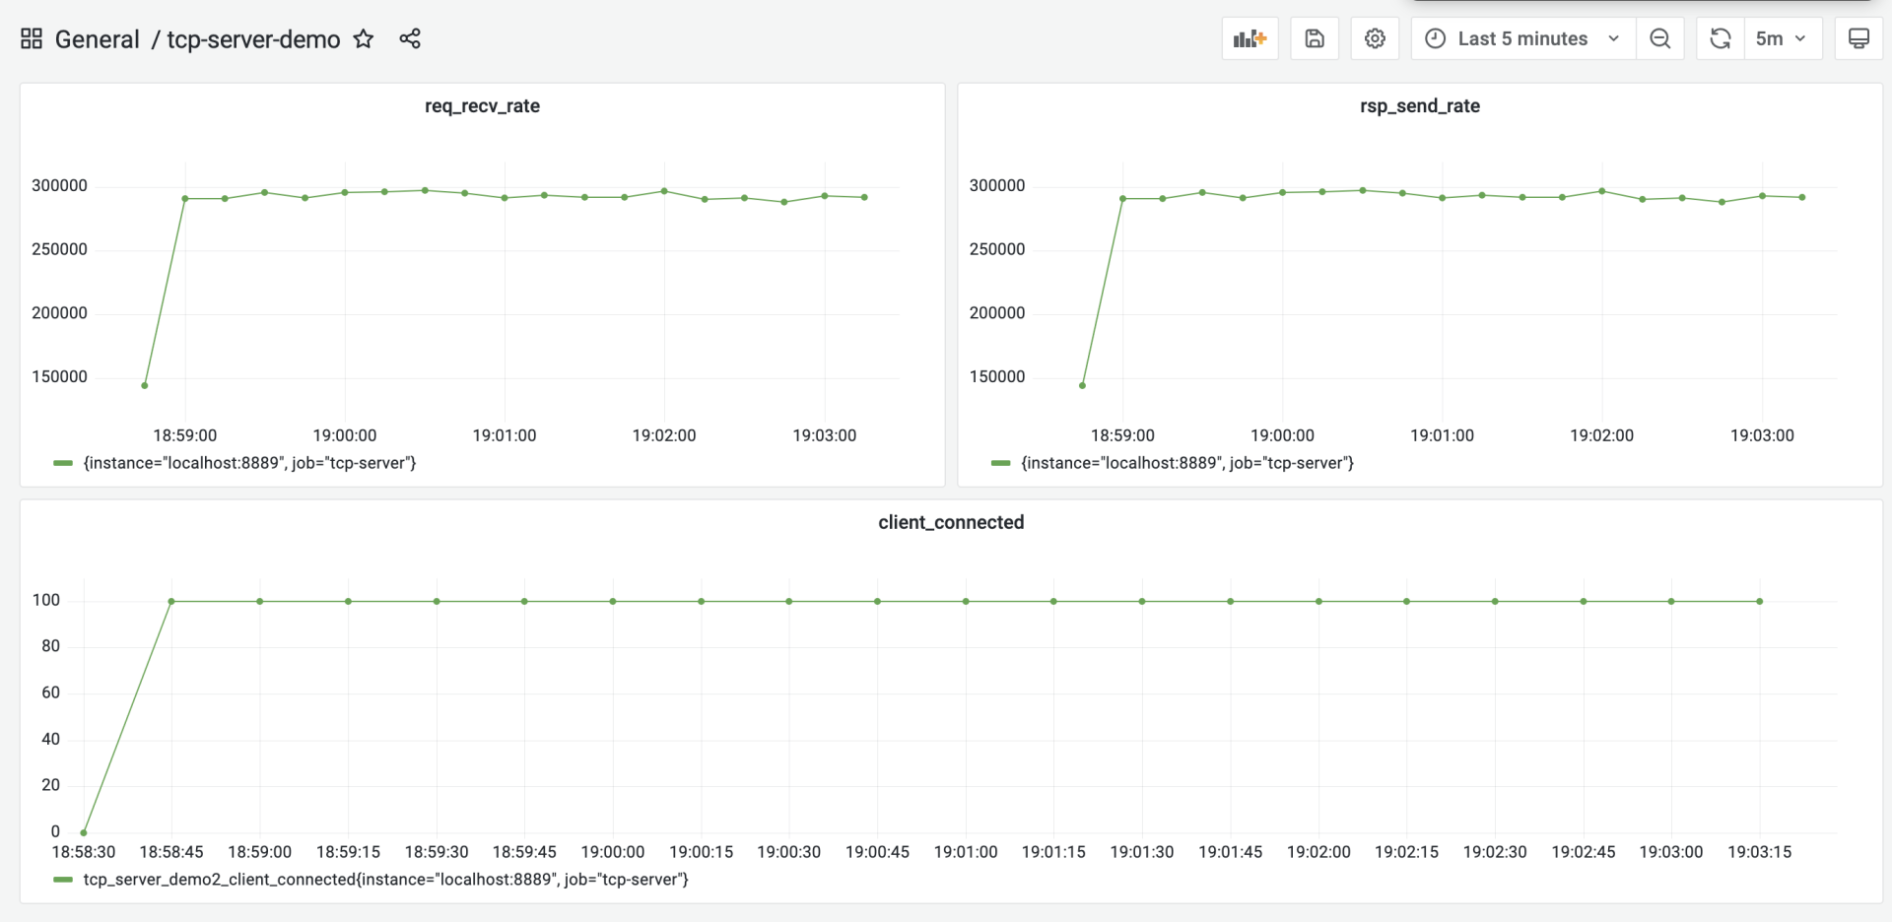Toggle tcp_server_demo2_client_connected legend series

(x=385, y=880)
